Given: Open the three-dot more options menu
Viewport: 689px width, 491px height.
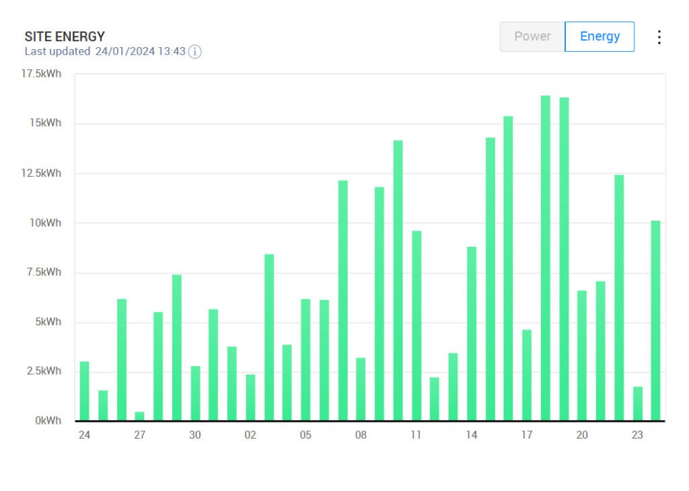Looking at the screenshot, I should coord(659,37).
